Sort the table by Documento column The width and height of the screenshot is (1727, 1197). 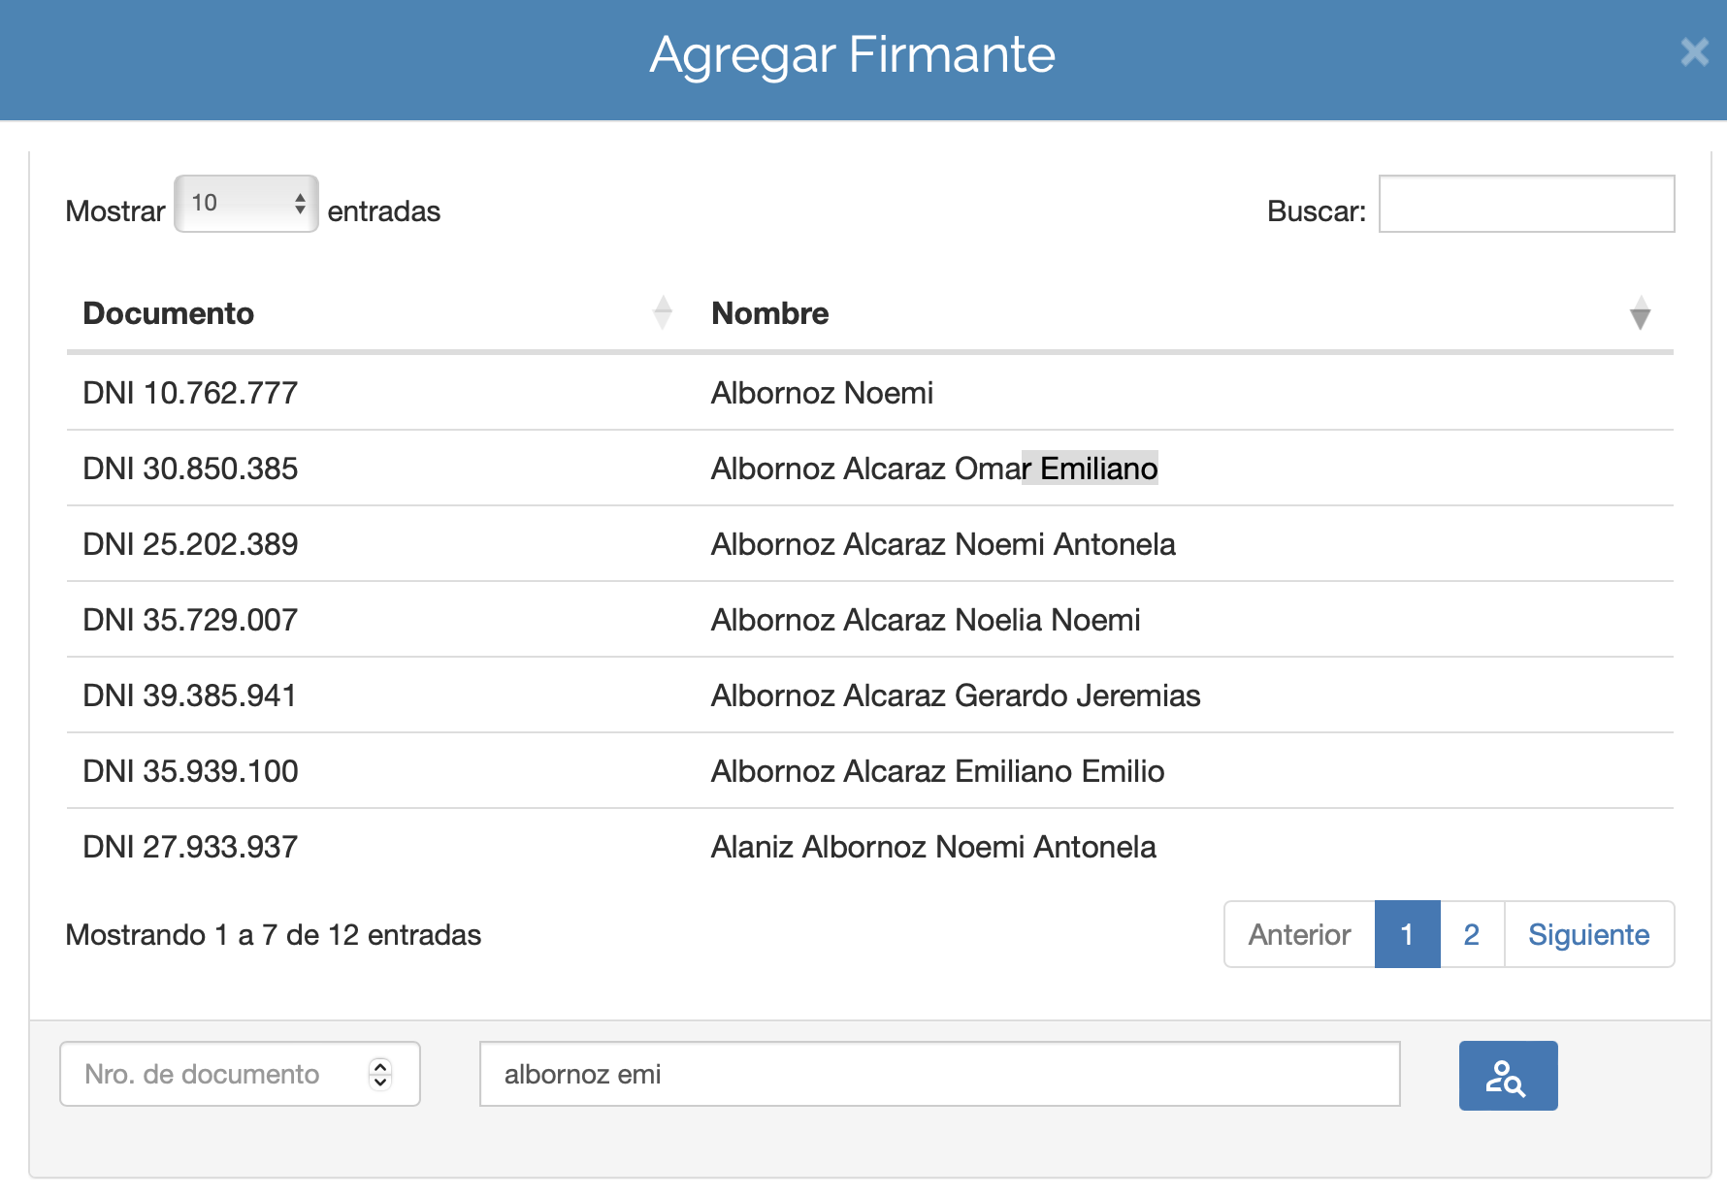170,312
